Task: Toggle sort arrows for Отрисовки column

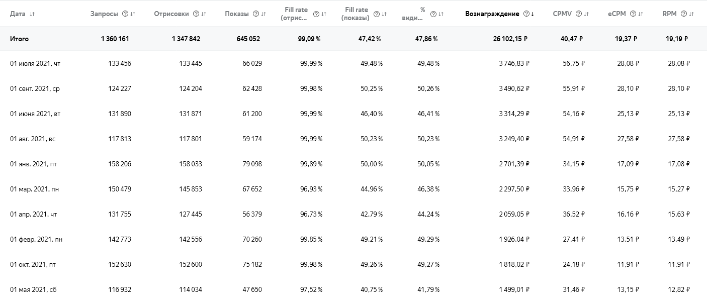Action: pyautogui.click(x=204, y=14)
